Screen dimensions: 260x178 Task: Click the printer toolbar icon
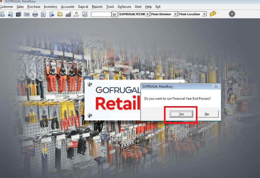35,14
